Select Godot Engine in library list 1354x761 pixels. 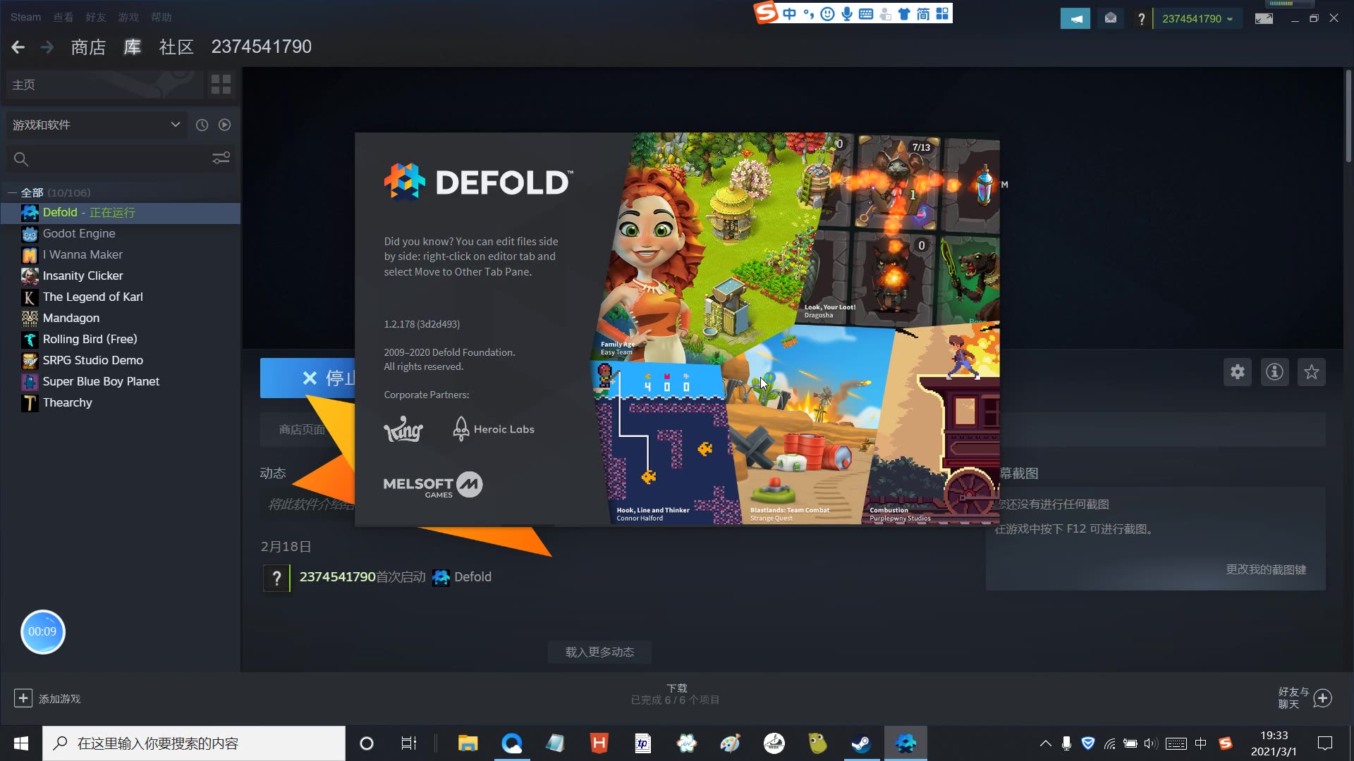78,233
